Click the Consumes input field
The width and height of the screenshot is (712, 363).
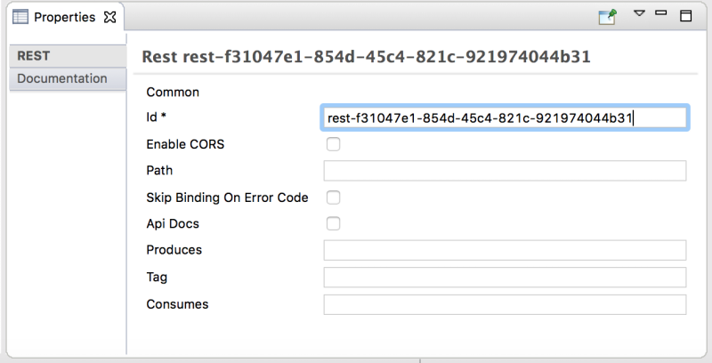click(x=505, y=304)
